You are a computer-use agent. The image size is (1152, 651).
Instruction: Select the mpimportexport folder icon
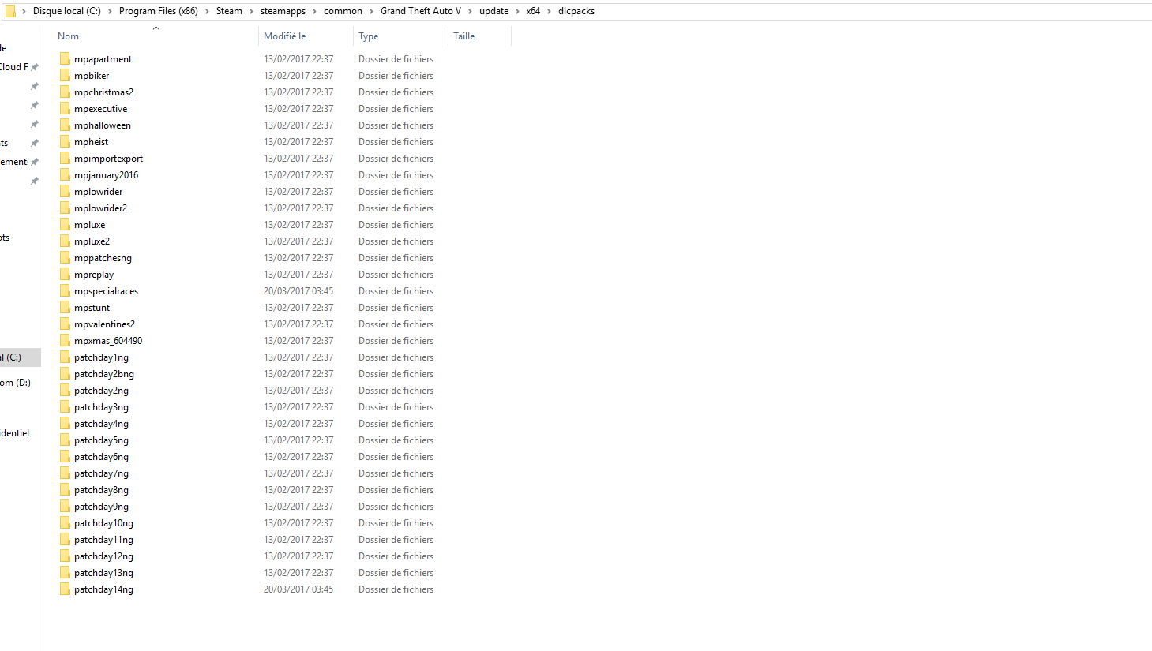pyautogui.click(x=65, y=158)
